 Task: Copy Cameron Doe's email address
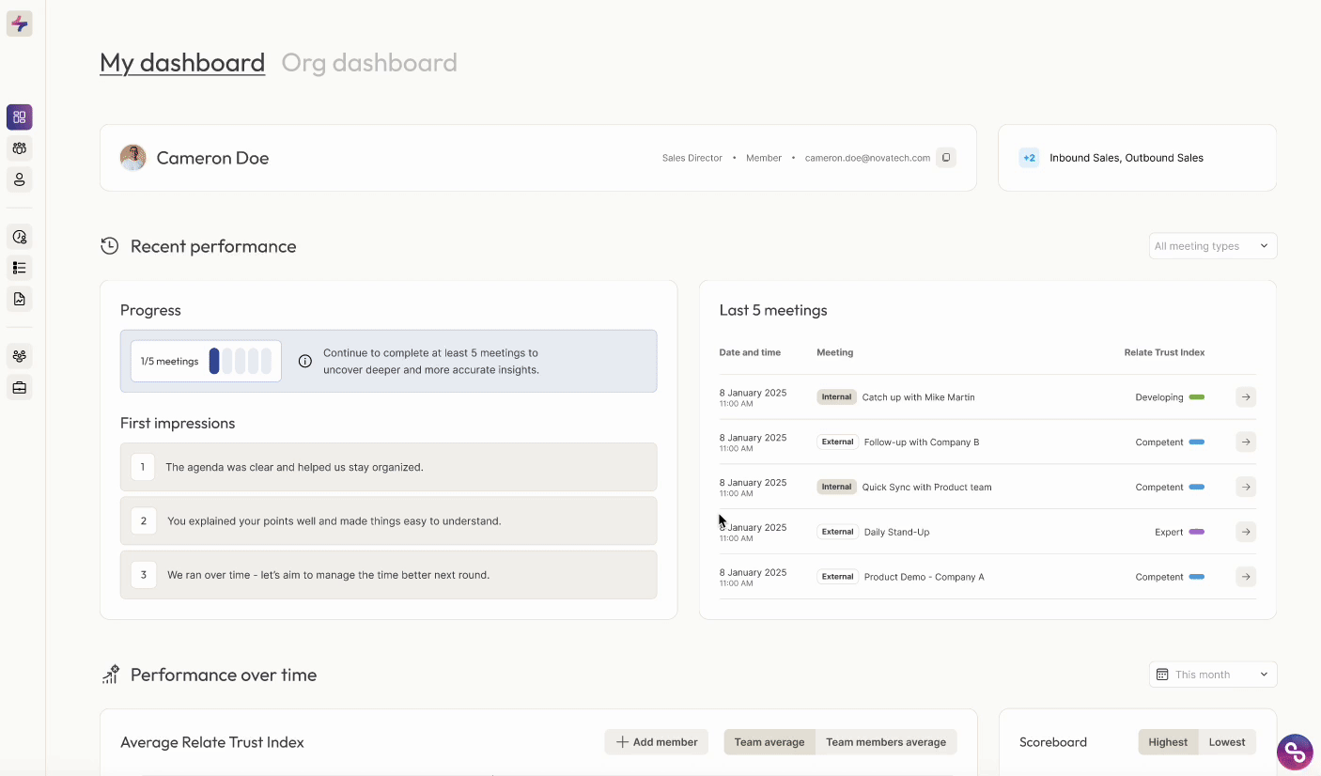coord(946,158)
